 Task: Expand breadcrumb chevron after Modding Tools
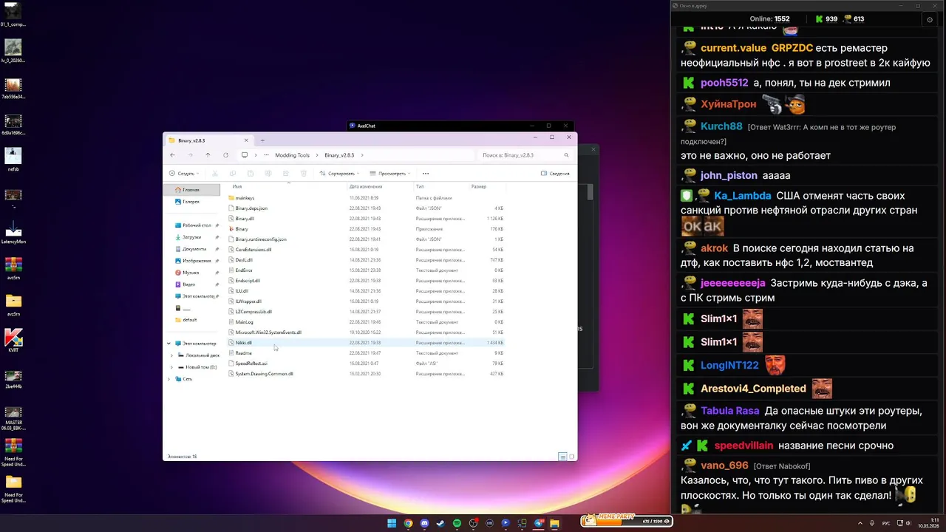[317, 155]
